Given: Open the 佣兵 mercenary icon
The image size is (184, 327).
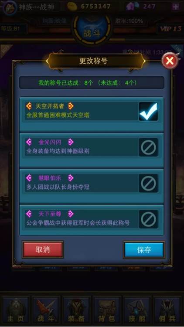Looking at the screenshot, I should pos(167,310).
